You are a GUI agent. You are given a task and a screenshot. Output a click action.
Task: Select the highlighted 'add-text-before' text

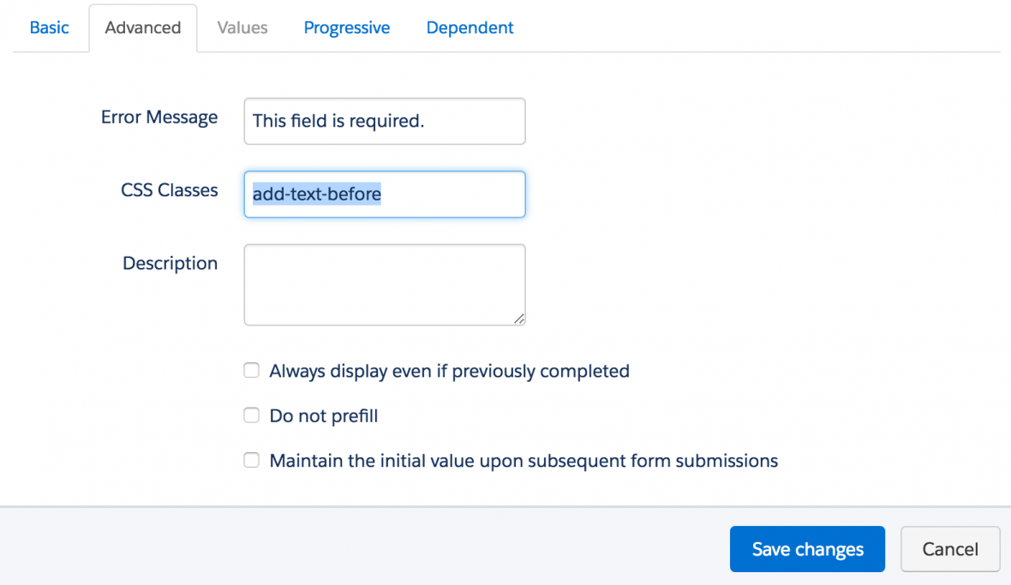(x=317, y=194)
